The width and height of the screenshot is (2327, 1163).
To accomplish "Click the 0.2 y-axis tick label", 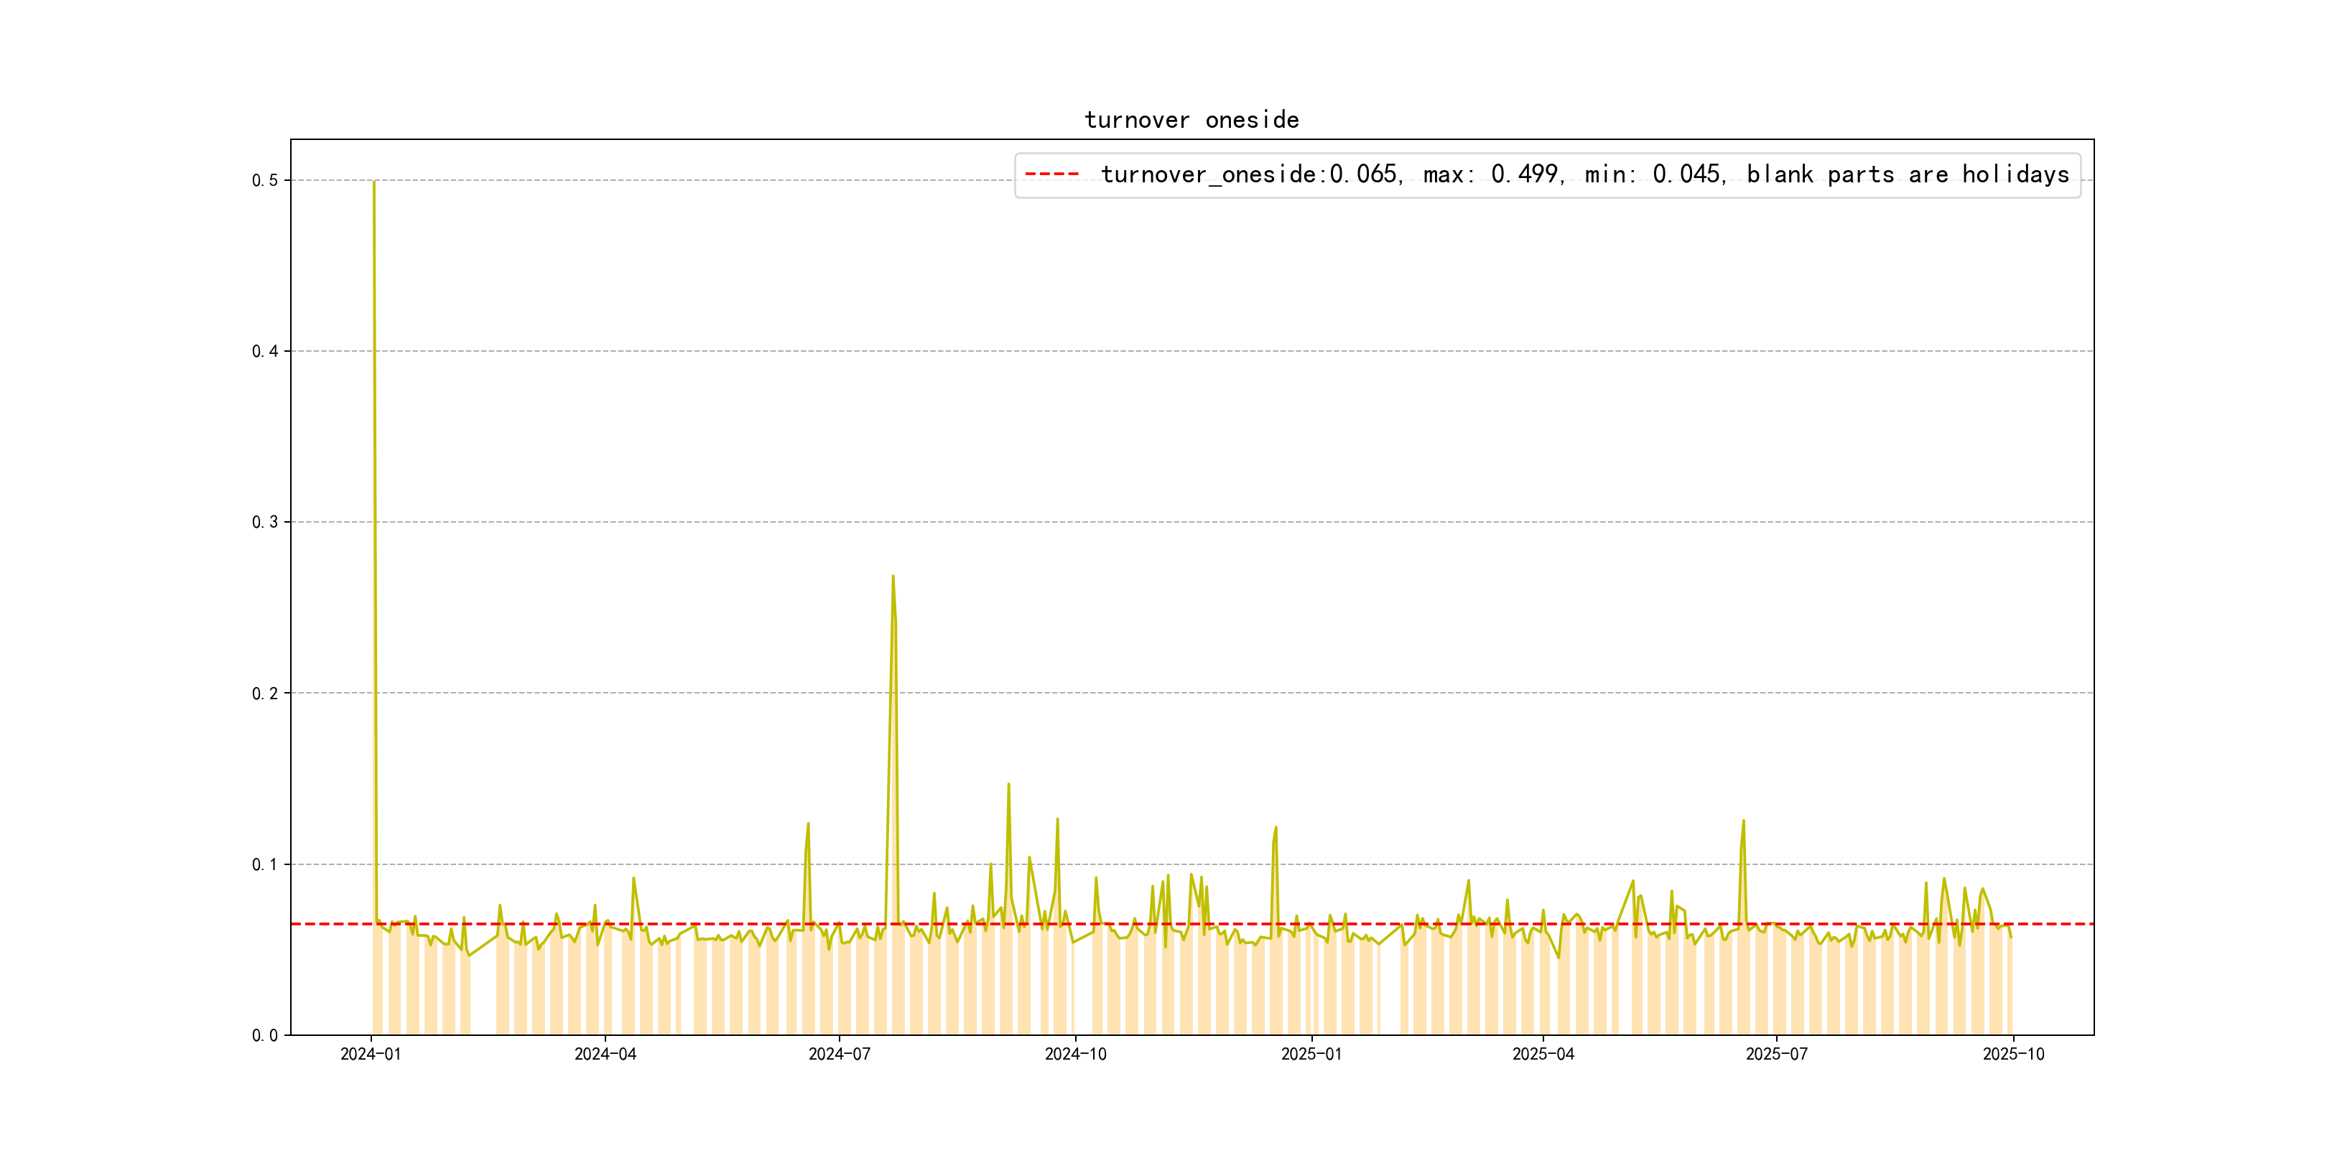I will pyautogui.click(x=265, y=693).
